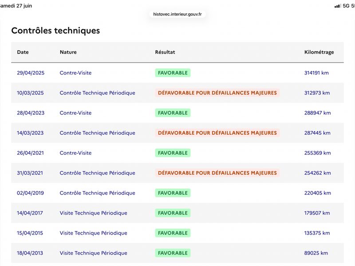Select the Date column header
355x266 pixels.
[23, 52]
